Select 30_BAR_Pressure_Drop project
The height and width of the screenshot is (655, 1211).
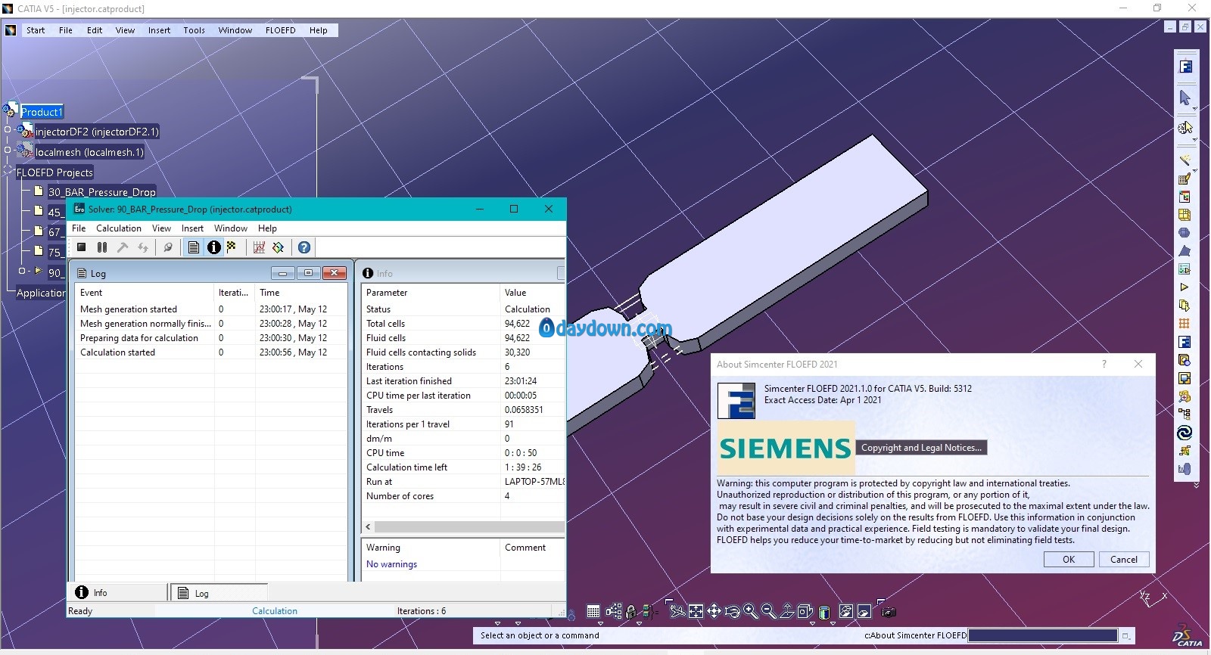pyautogui.click(x=102, y=192)
